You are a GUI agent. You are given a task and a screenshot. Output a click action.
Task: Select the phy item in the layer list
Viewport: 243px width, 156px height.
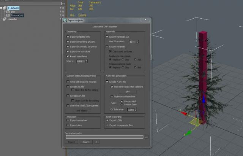click(13, 11)
